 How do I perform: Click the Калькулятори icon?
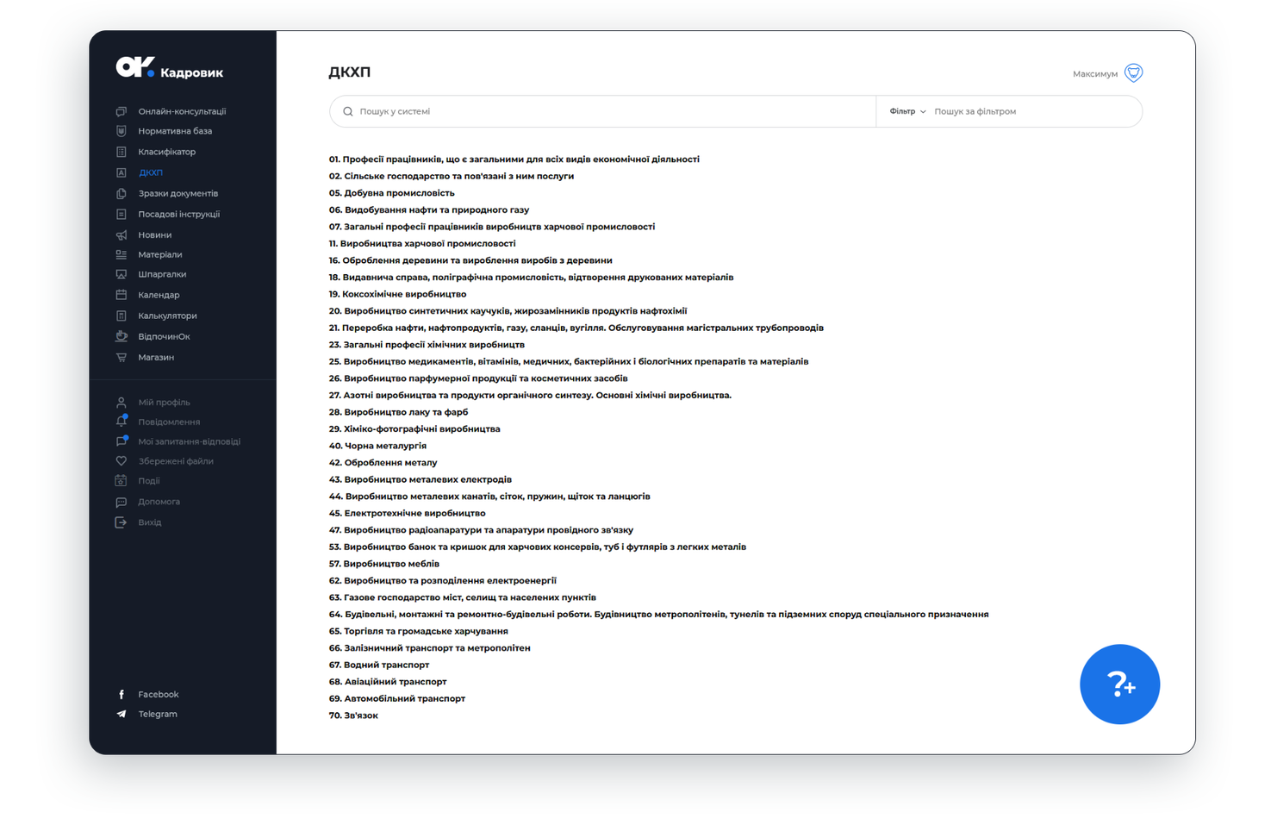point(121,316)
